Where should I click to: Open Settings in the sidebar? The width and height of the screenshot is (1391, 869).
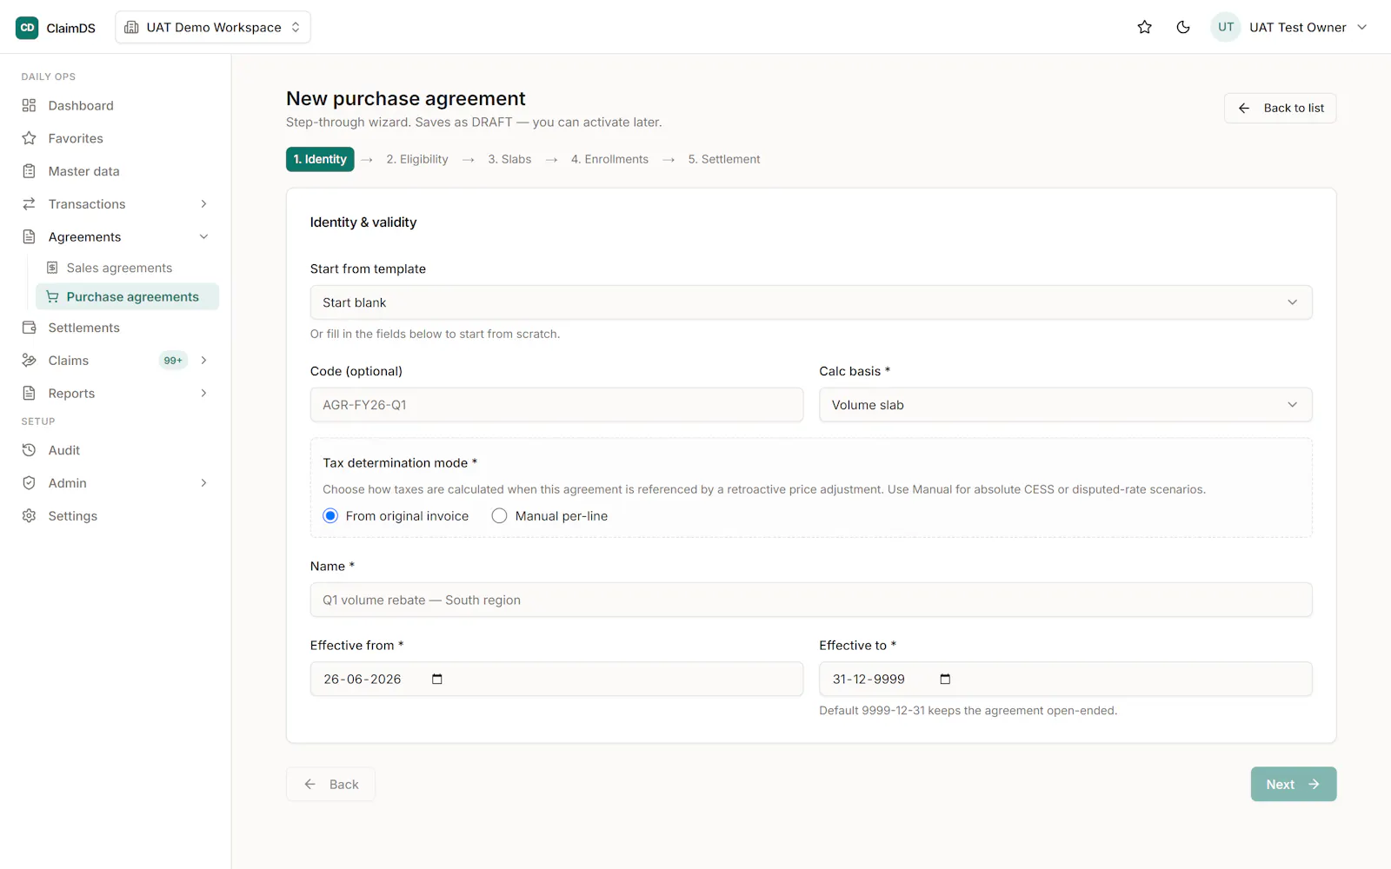coord(116,516)
